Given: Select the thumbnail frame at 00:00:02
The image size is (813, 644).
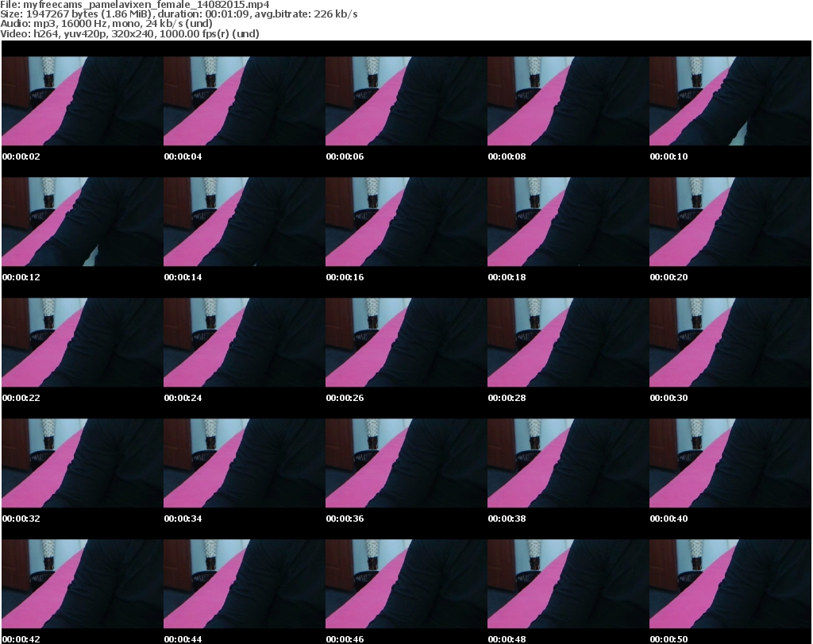Looking at the screenshot, I should coord(82,101).
